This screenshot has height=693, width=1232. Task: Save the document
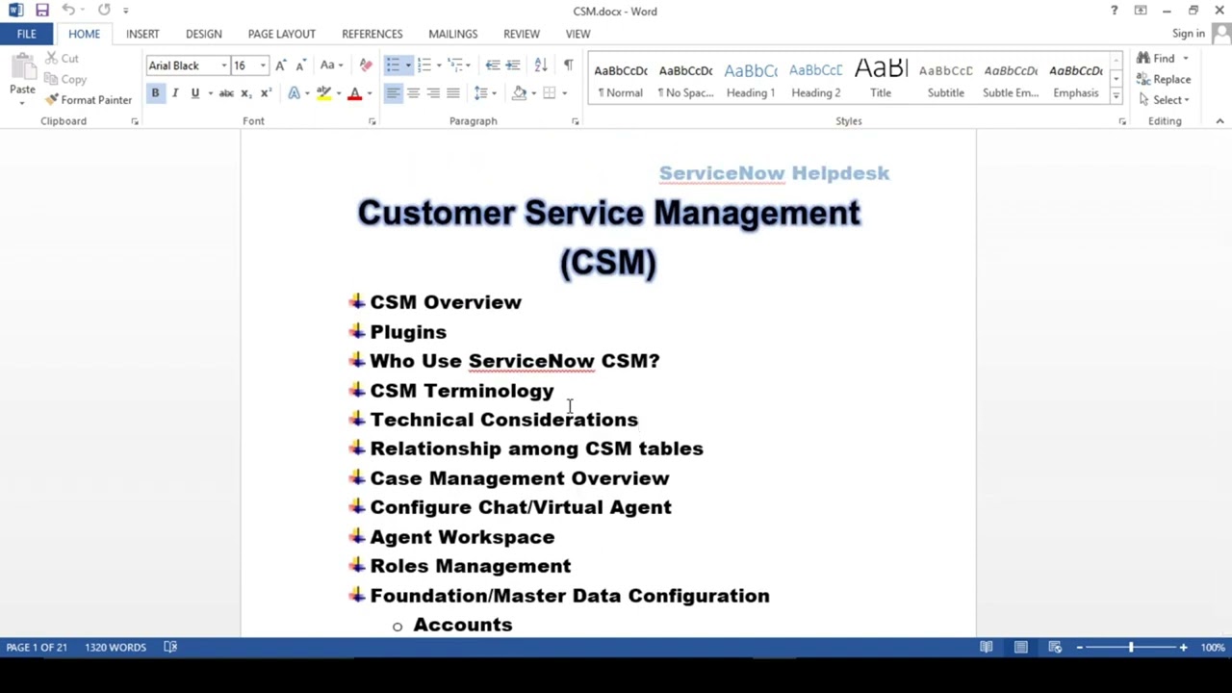42,11
